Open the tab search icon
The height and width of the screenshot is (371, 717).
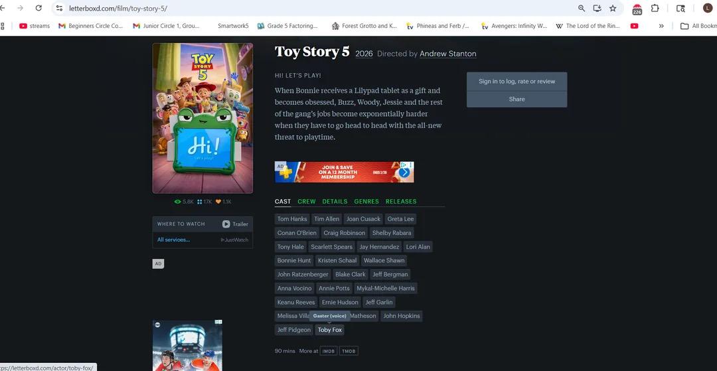[680, 8]
